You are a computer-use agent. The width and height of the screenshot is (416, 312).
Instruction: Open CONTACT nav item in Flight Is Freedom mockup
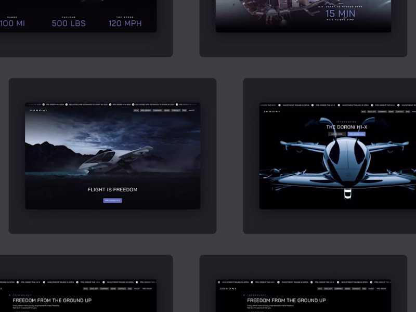176,110
